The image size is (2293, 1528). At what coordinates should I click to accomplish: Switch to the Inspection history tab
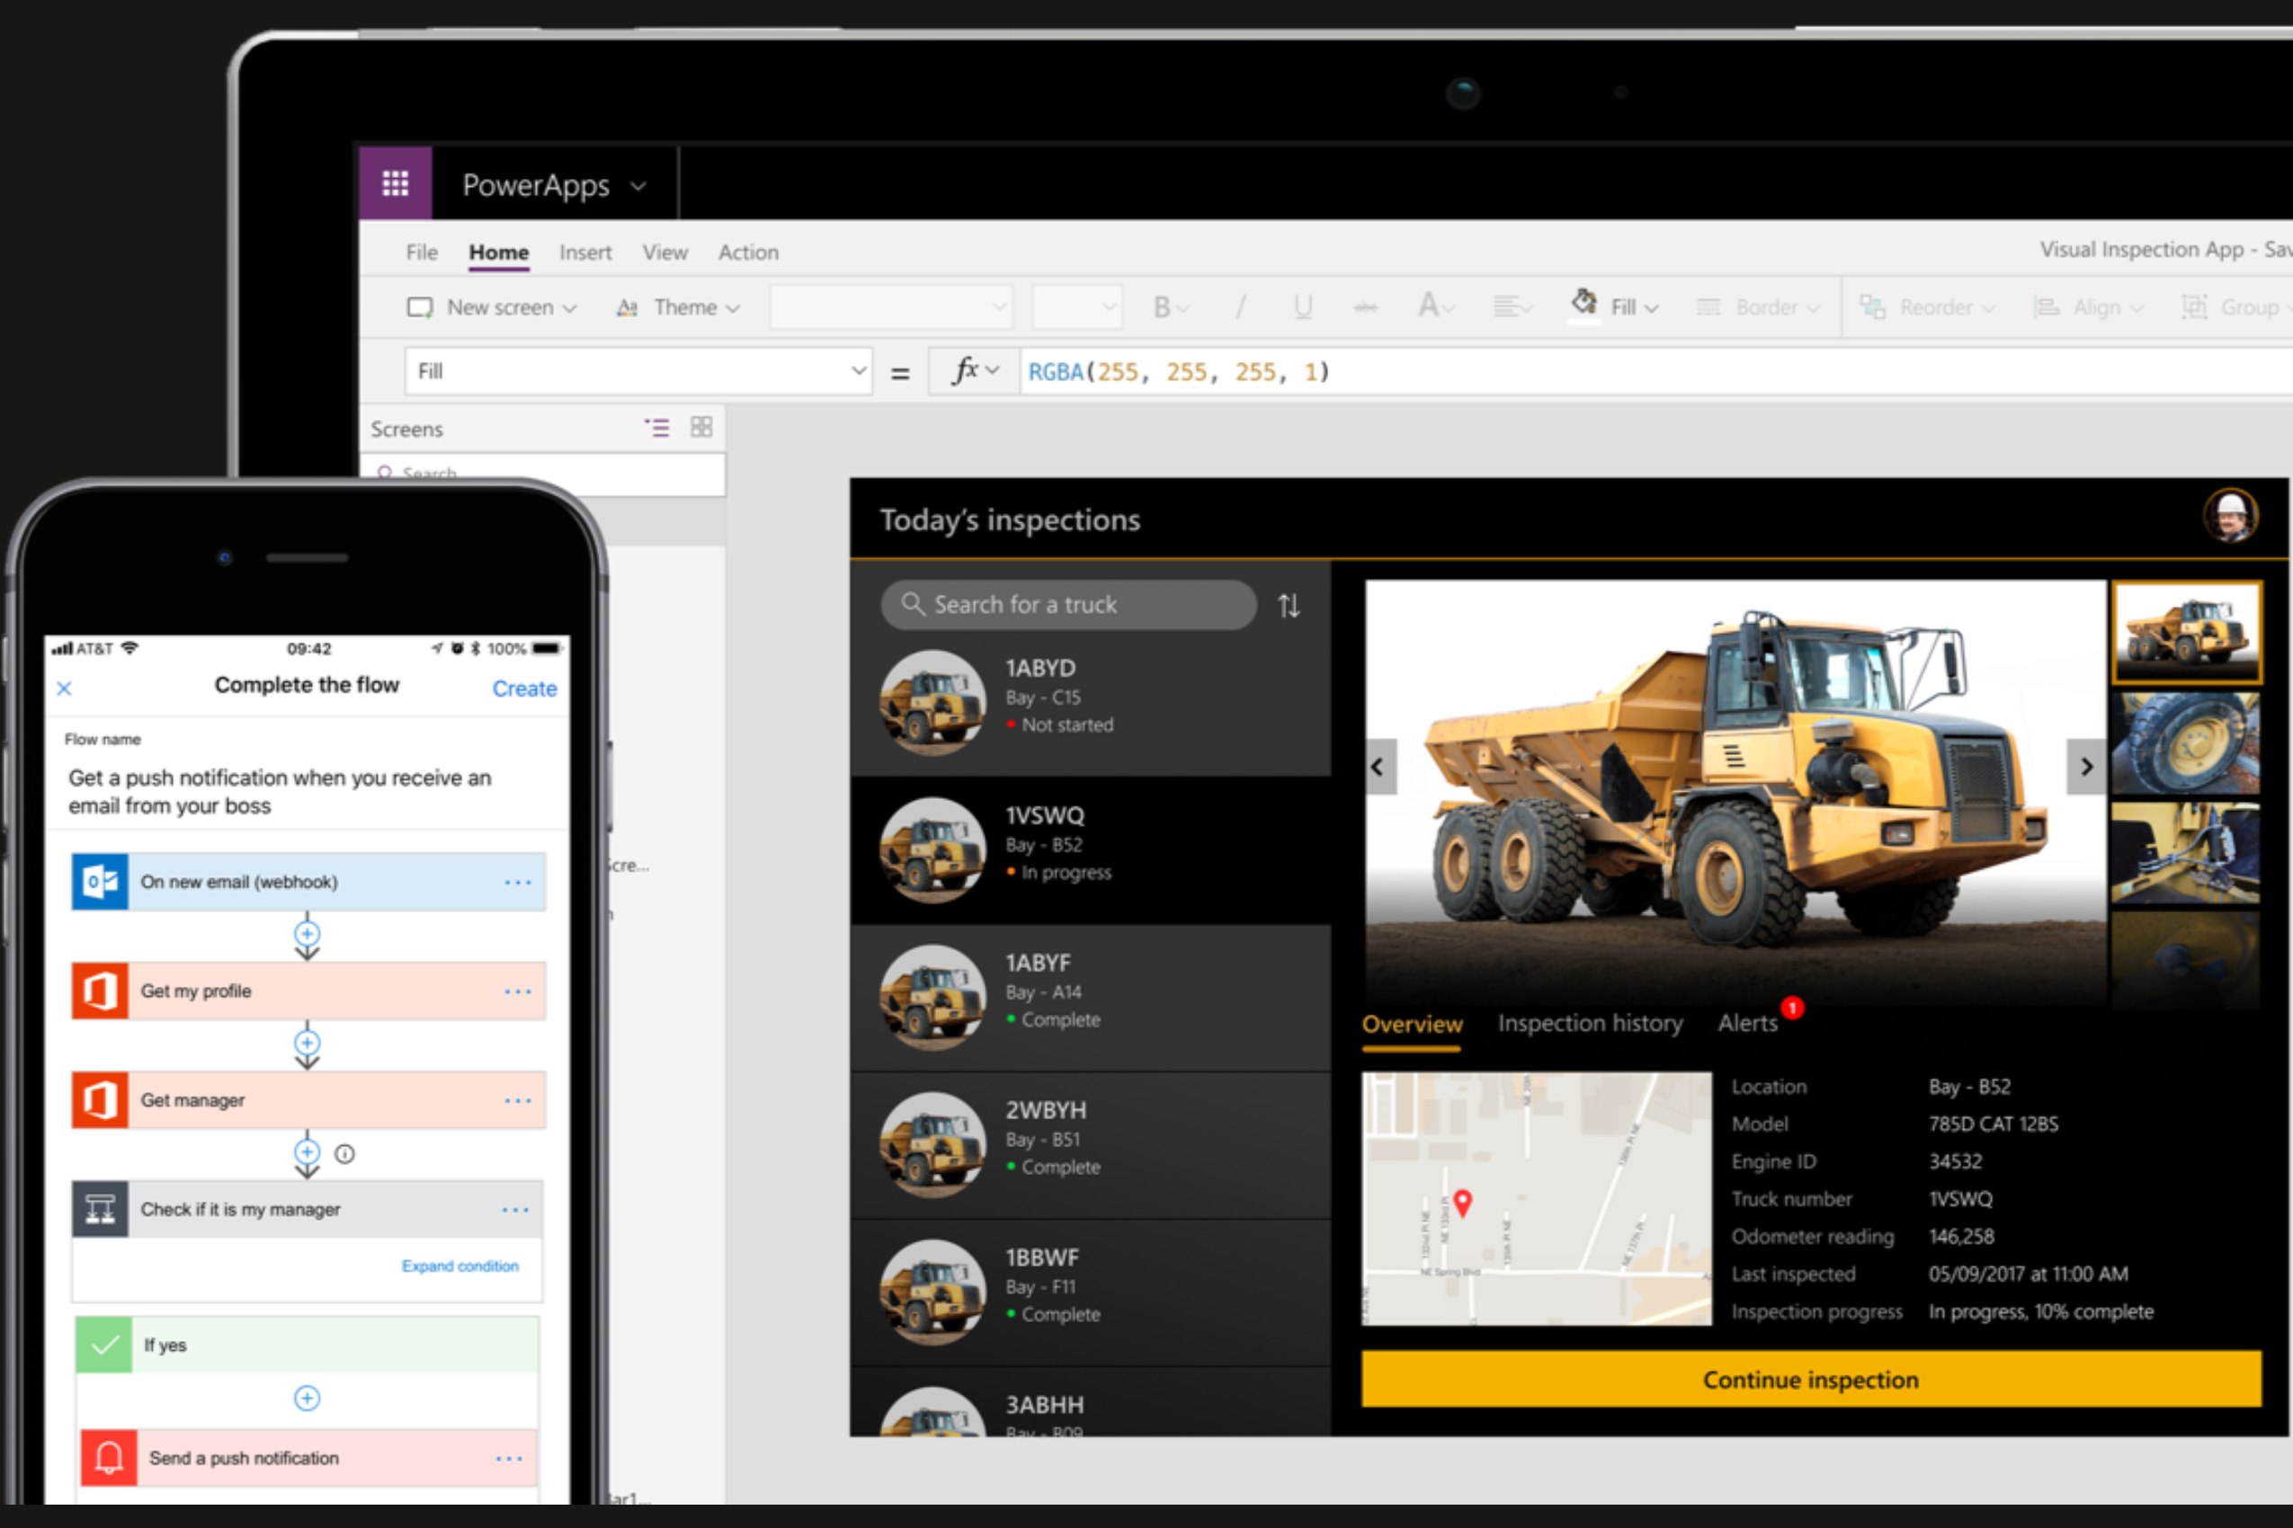point(1589,1023)
